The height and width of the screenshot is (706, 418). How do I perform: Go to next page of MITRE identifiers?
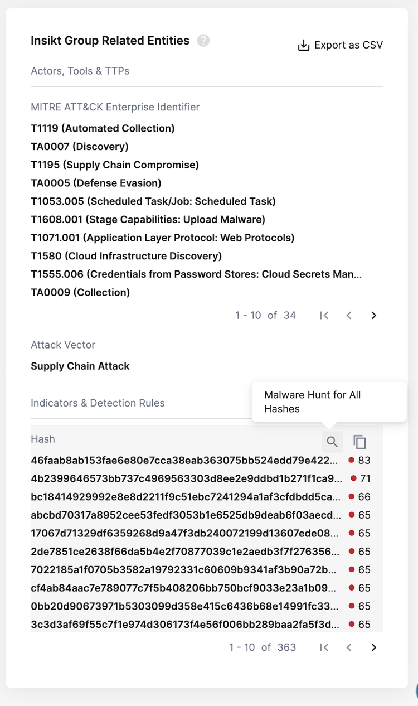pos(373,316)
